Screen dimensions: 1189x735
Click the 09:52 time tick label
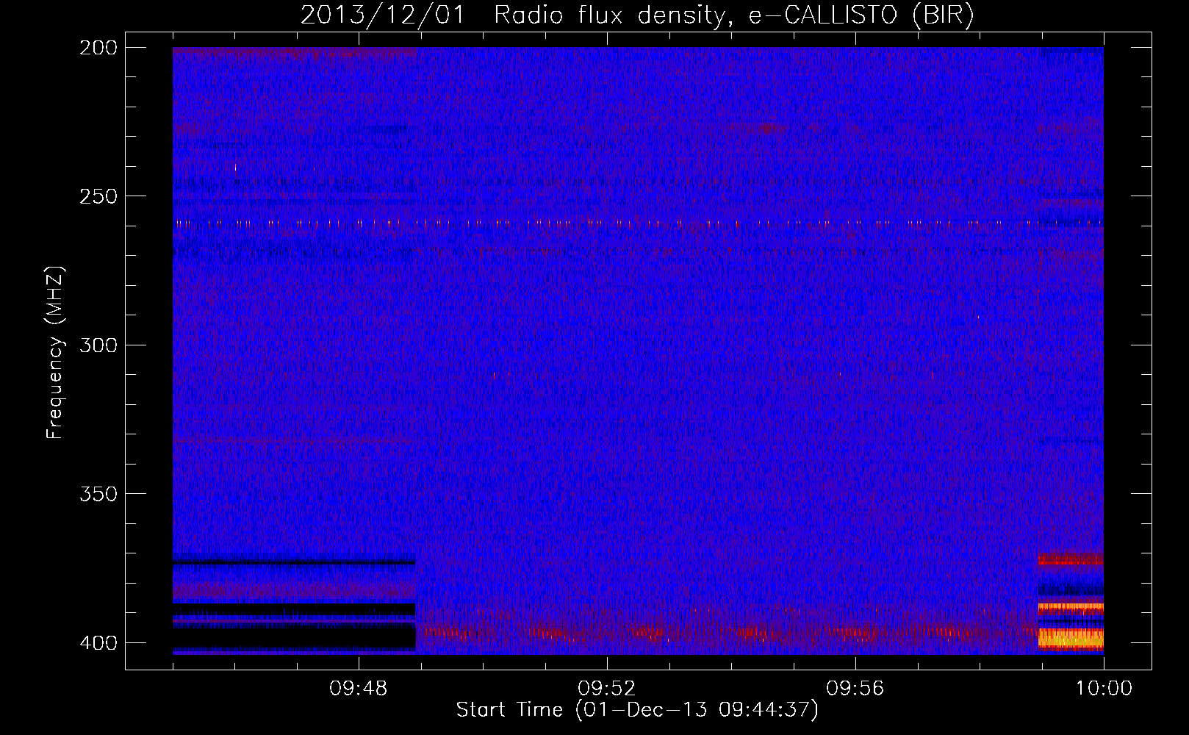tap(607, 689)
